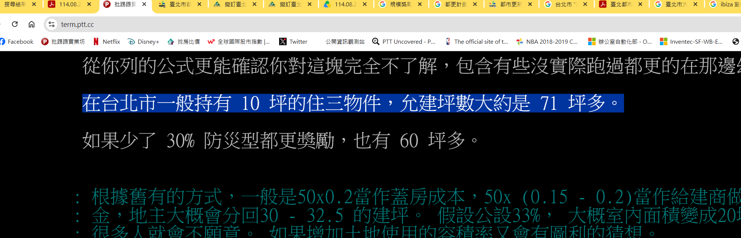Open the 全球國際股市指數 bookmark
The width and height of the screenshot is (741, 238).
(239, 41)
